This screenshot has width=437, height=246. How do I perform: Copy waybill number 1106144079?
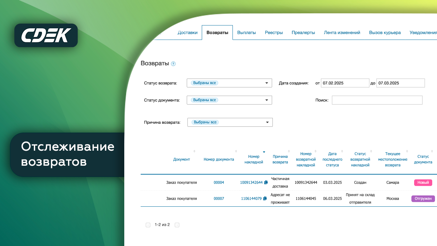265,199
